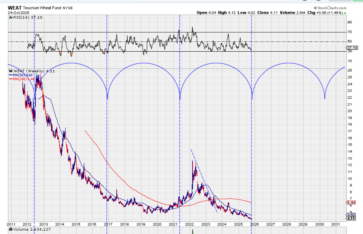363x234 pixels.
Task: Click the 2026 year label on the time axis
Action: [x=254, y=224]
